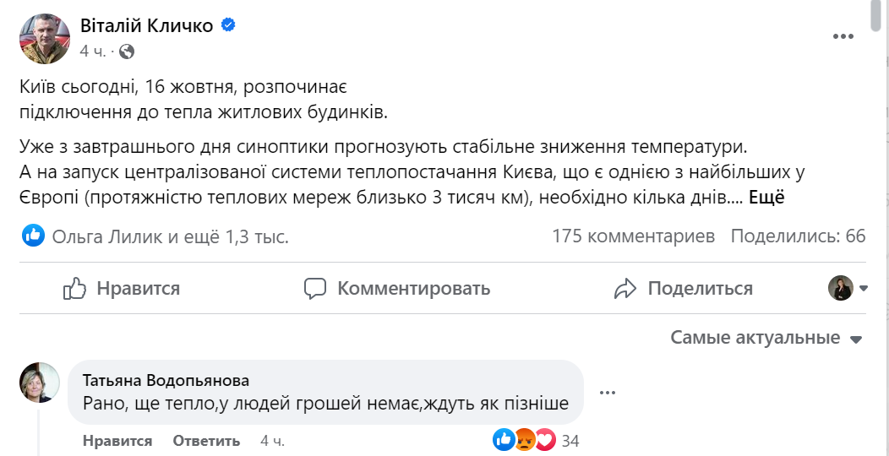The height and width of the screenshot is (456, 889).
Task: Click the blue like reaction icon under the post
Action: point(34,236)
